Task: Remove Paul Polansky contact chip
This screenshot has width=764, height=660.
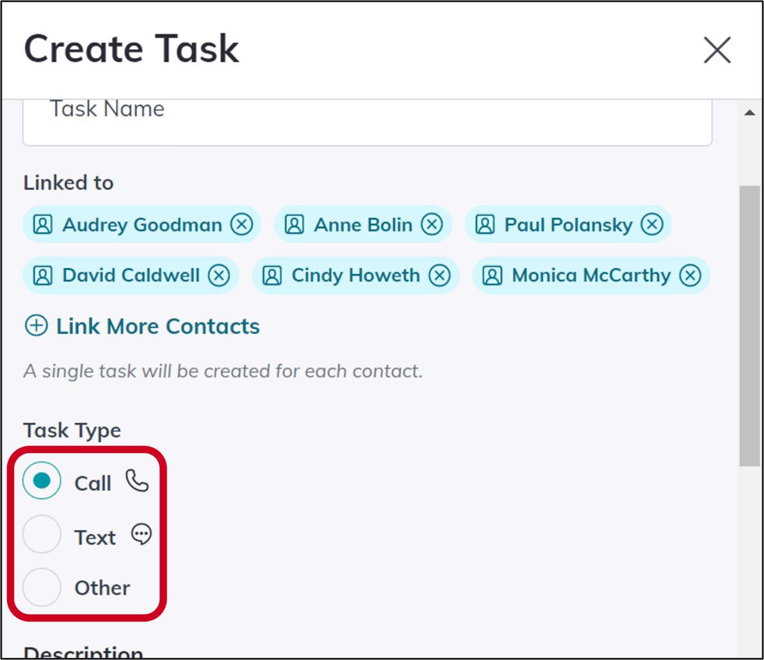Action: point(652,225)
